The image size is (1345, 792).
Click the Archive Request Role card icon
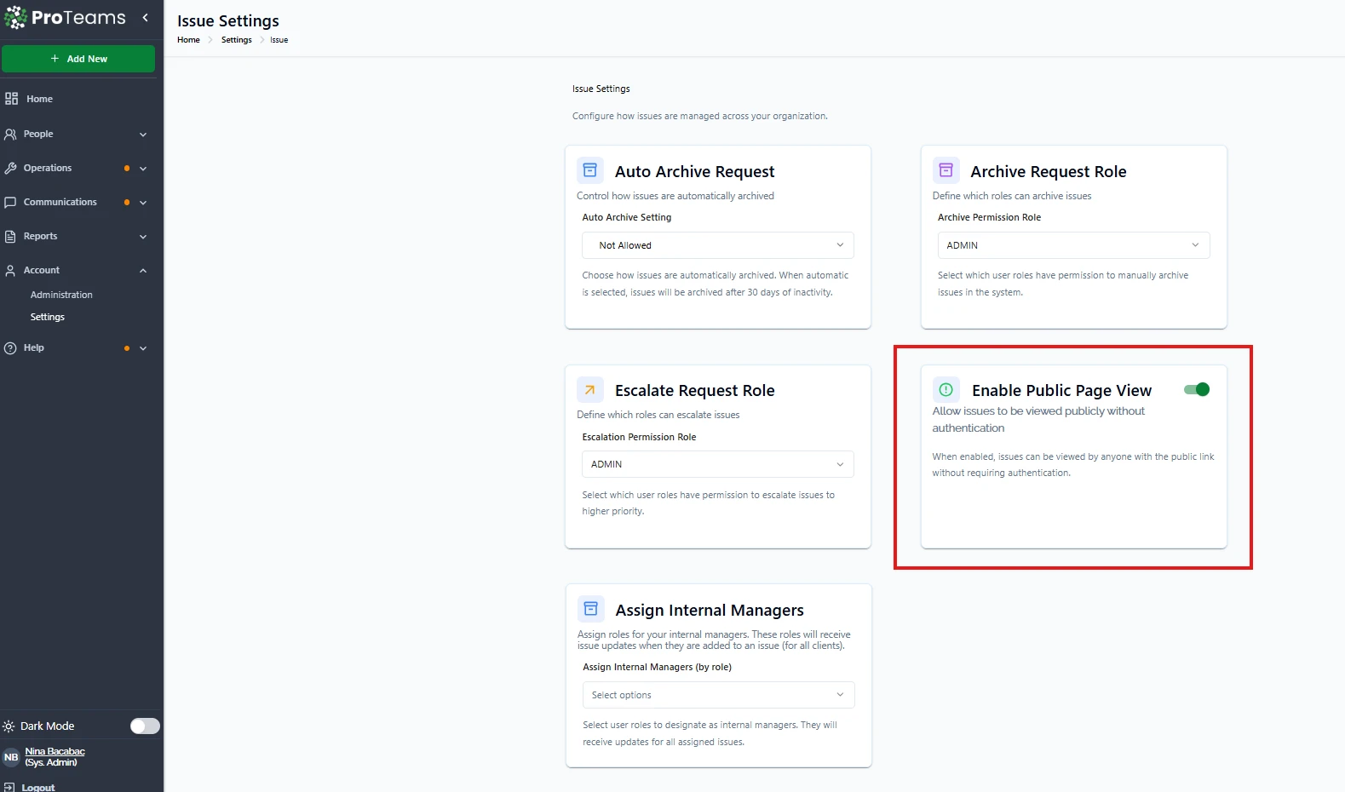pyautogui.click(x=946, y=170)
